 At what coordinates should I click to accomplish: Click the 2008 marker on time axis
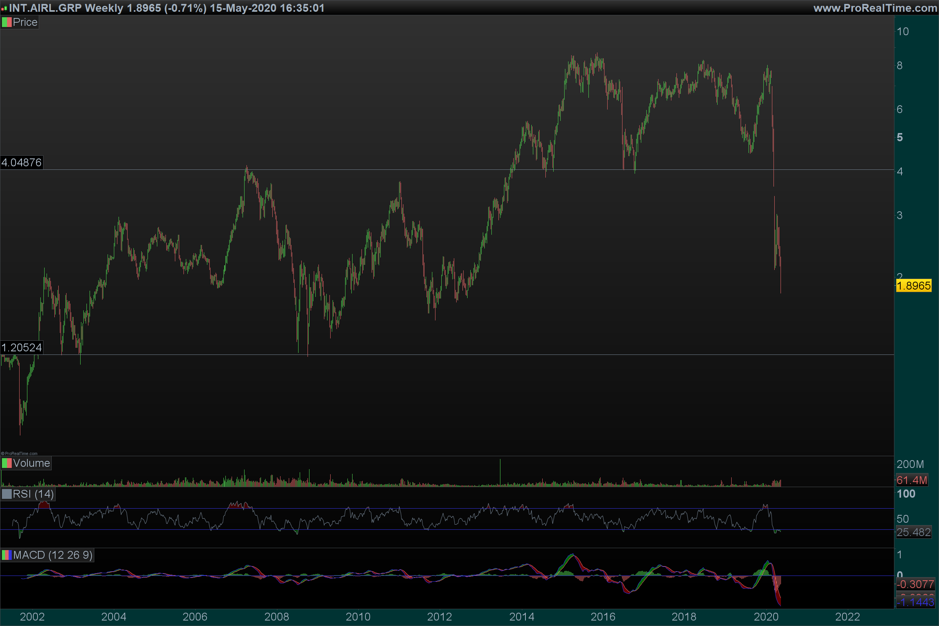(x=276, y=617)
